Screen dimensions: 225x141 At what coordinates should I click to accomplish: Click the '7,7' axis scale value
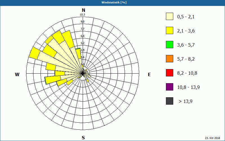(x=82, y=29)
